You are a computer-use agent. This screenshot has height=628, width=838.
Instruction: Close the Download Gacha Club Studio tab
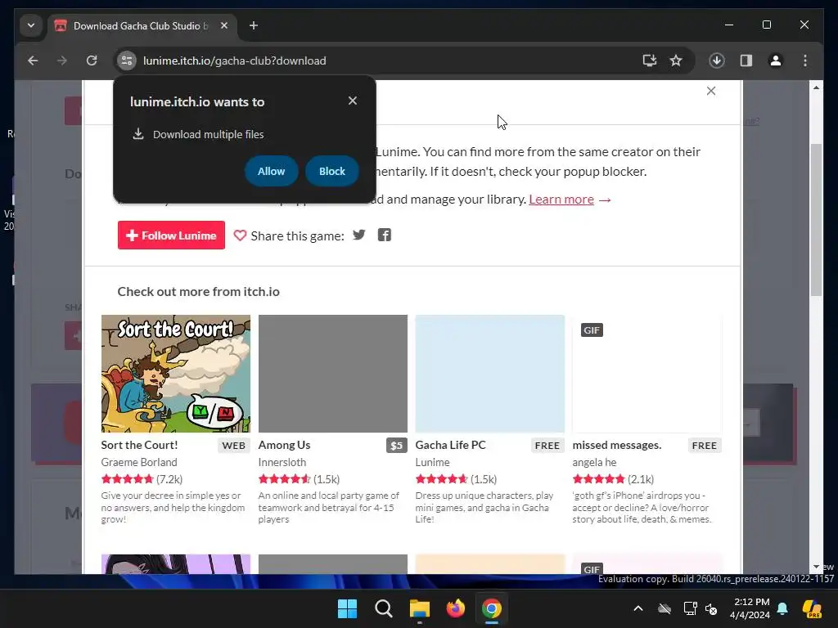(x=224, y=25)
